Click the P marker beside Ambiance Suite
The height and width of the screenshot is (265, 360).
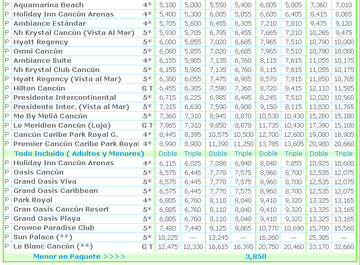point(7,61)
